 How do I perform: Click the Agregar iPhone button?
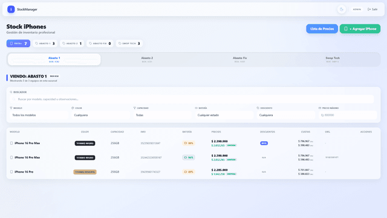[360, 28]
